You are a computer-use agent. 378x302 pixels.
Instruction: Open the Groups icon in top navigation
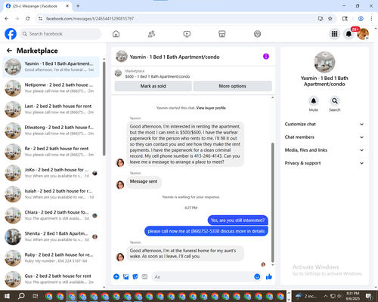click(257, 34)
